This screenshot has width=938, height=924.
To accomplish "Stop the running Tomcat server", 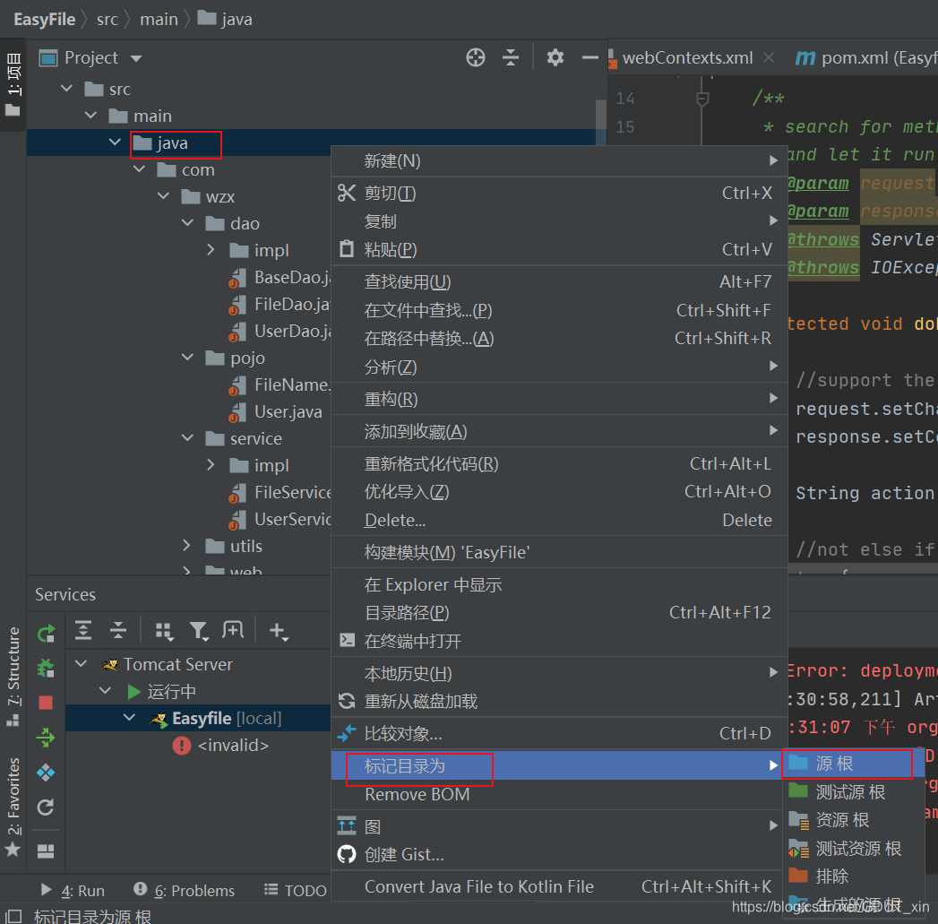I will pyautogui.click(x=46, y=703).
